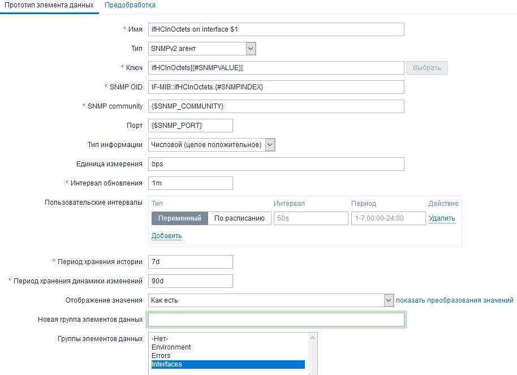Image resolution: width=517 pixels, height=375 pixels.
Task: Select Errors in the groups list
Action: point(161,356)
